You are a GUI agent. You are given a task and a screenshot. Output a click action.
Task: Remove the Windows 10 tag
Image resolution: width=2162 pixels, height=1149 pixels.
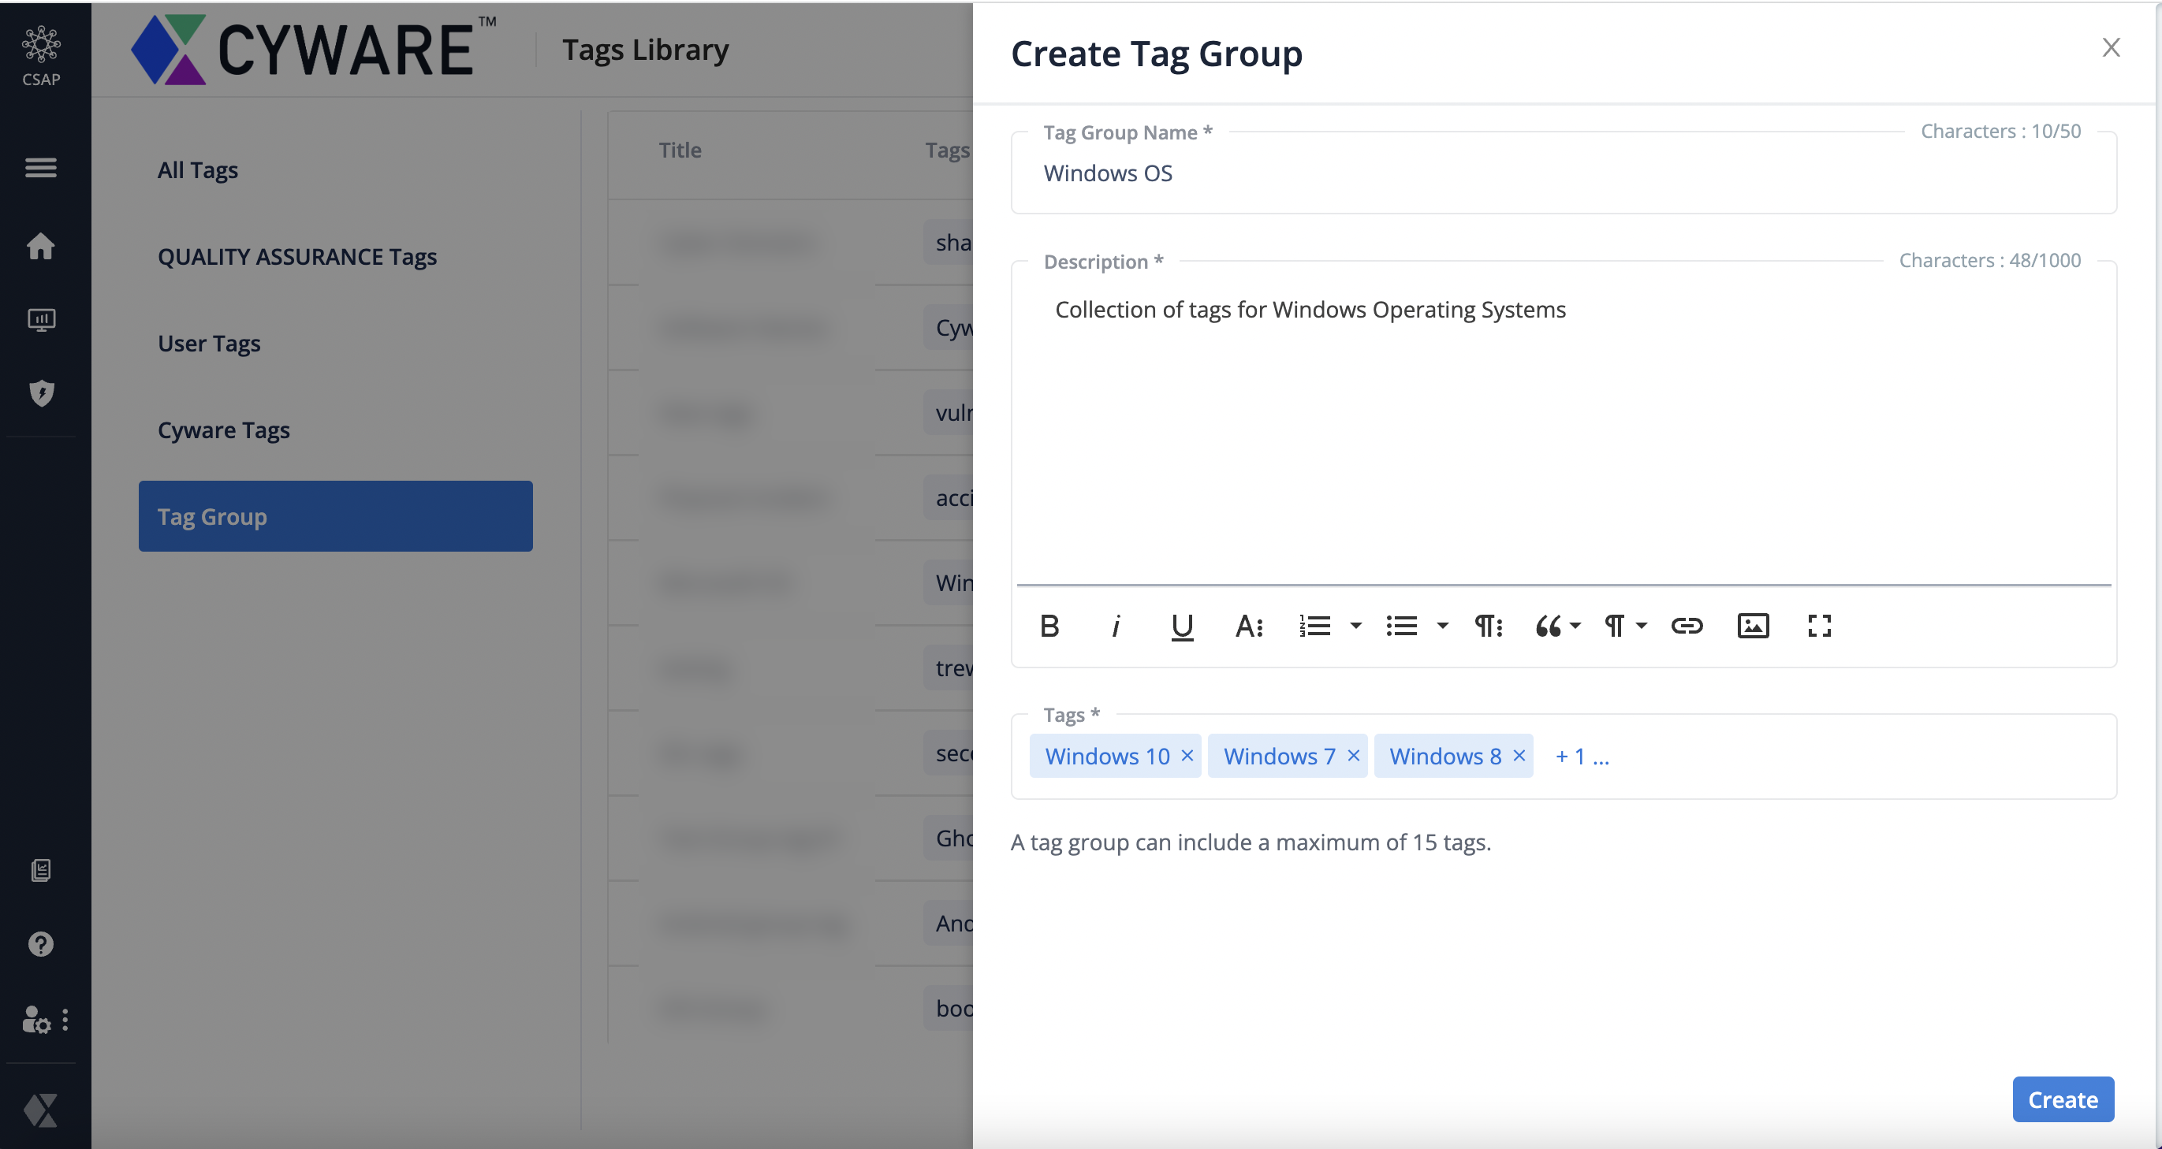tap(1187, 756)
